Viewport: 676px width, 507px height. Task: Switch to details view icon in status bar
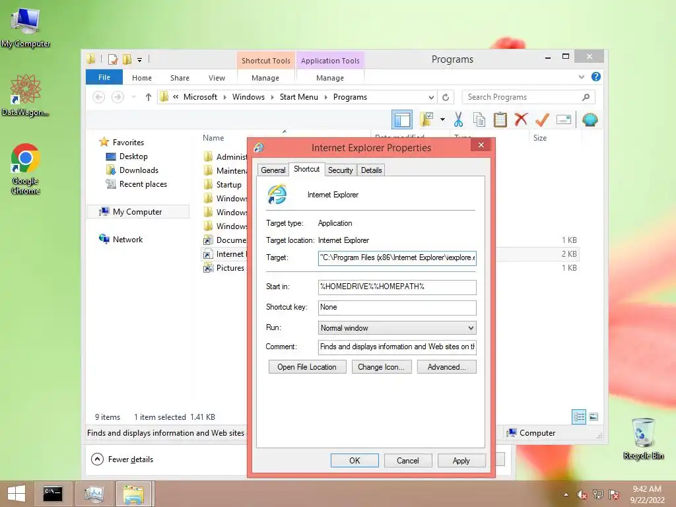578,417
